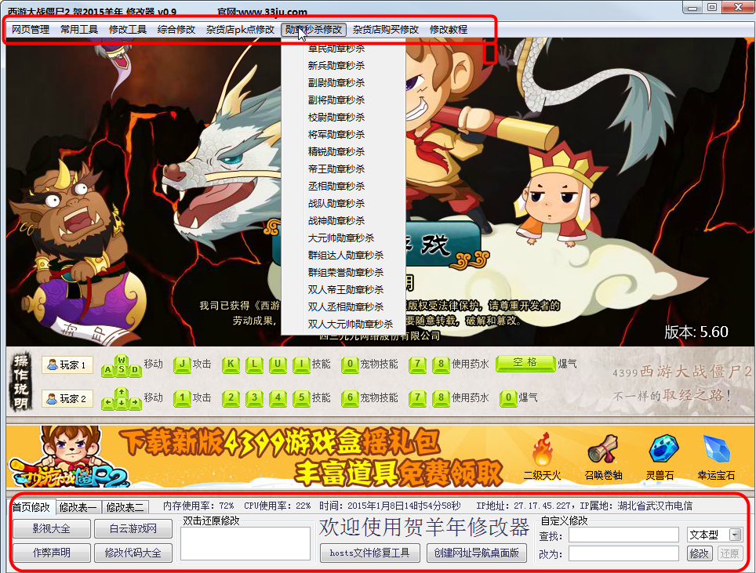Switch to the 修改表二 tab
The height and width of the screenshot is (573, 756).
click(125, 507)
